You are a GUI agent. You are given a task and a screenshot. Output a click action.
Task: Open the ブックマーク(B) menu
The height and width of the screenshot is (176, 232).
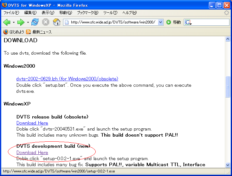pos(87,13)
